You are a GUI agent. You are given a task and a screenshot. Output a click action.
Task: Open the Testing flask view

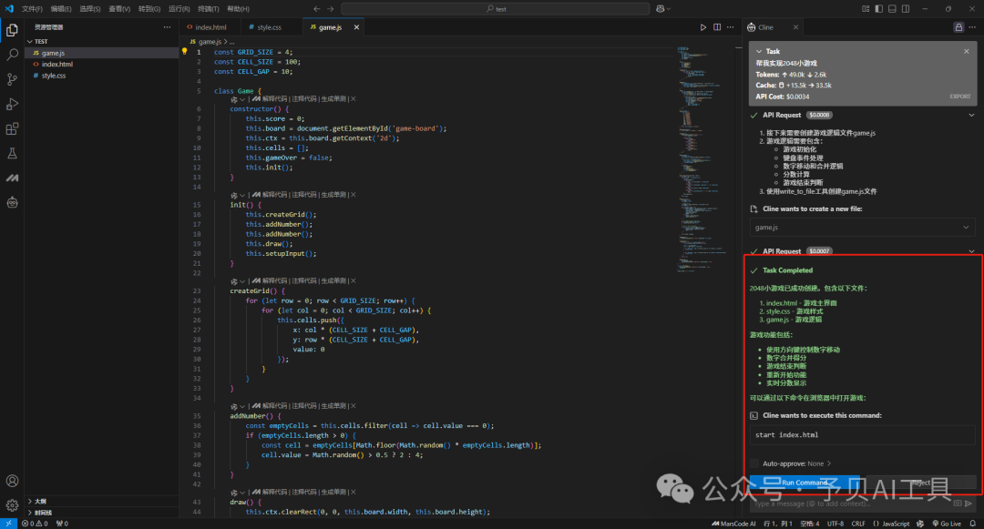pos(12,153)
